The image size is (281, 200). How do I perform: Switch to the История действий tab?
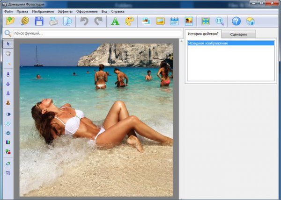(202, 34)
